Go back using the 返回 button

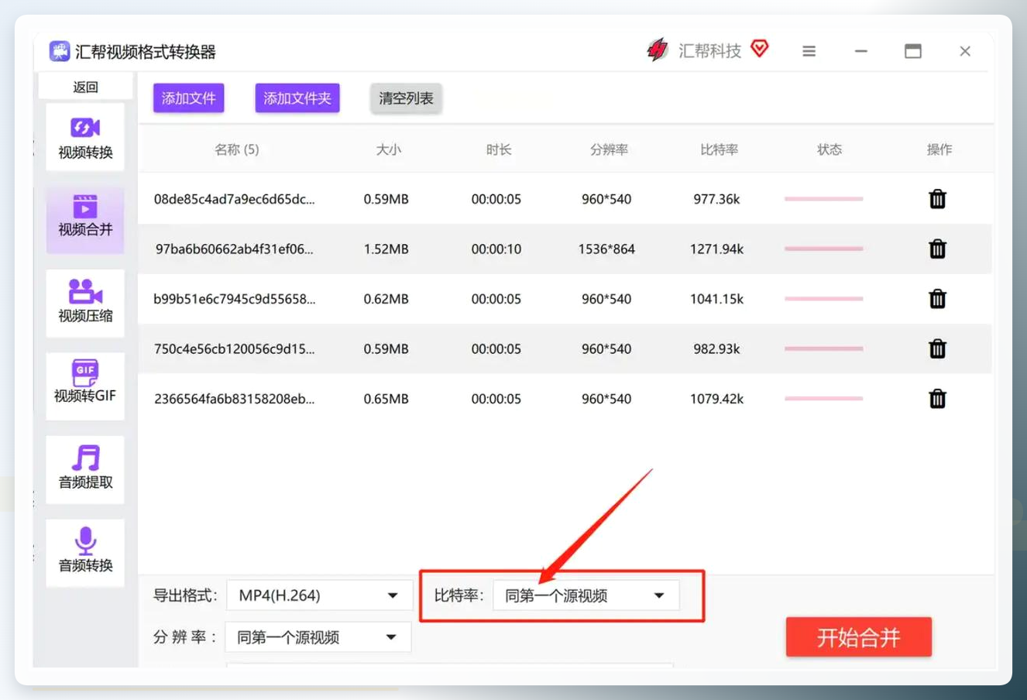[x=85, y=87]
